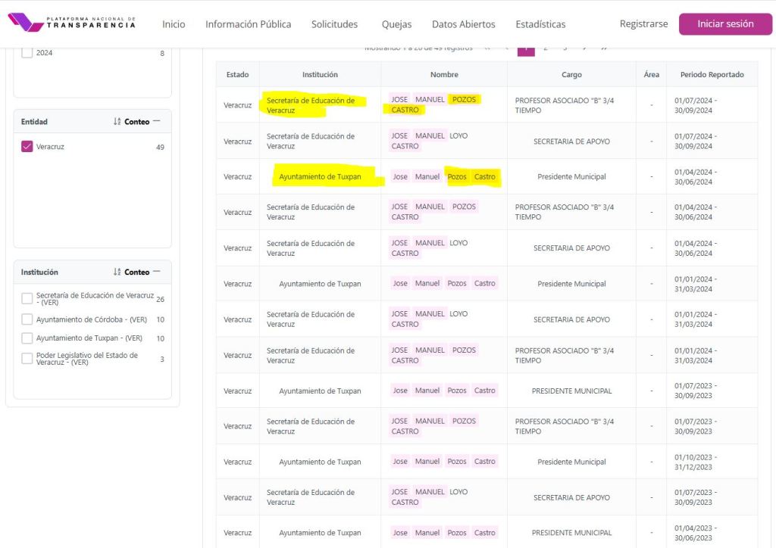Image resolution: width=776 pixels, height=548 pixels.
Task: Check Poder Legislativo del Estado de Veracruz
Action: 27,359
